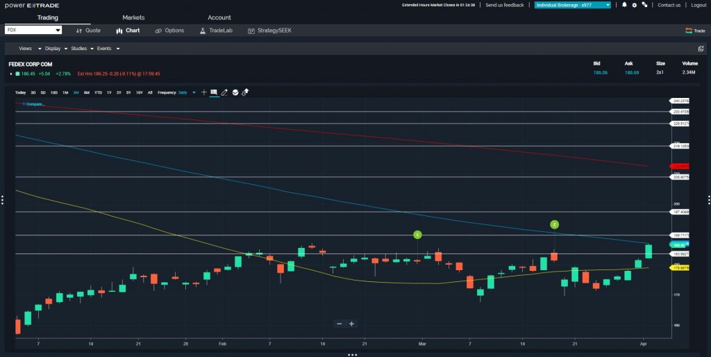Click Send us feedback link
This screenshot has width=711, height=357.
point(504,5)
